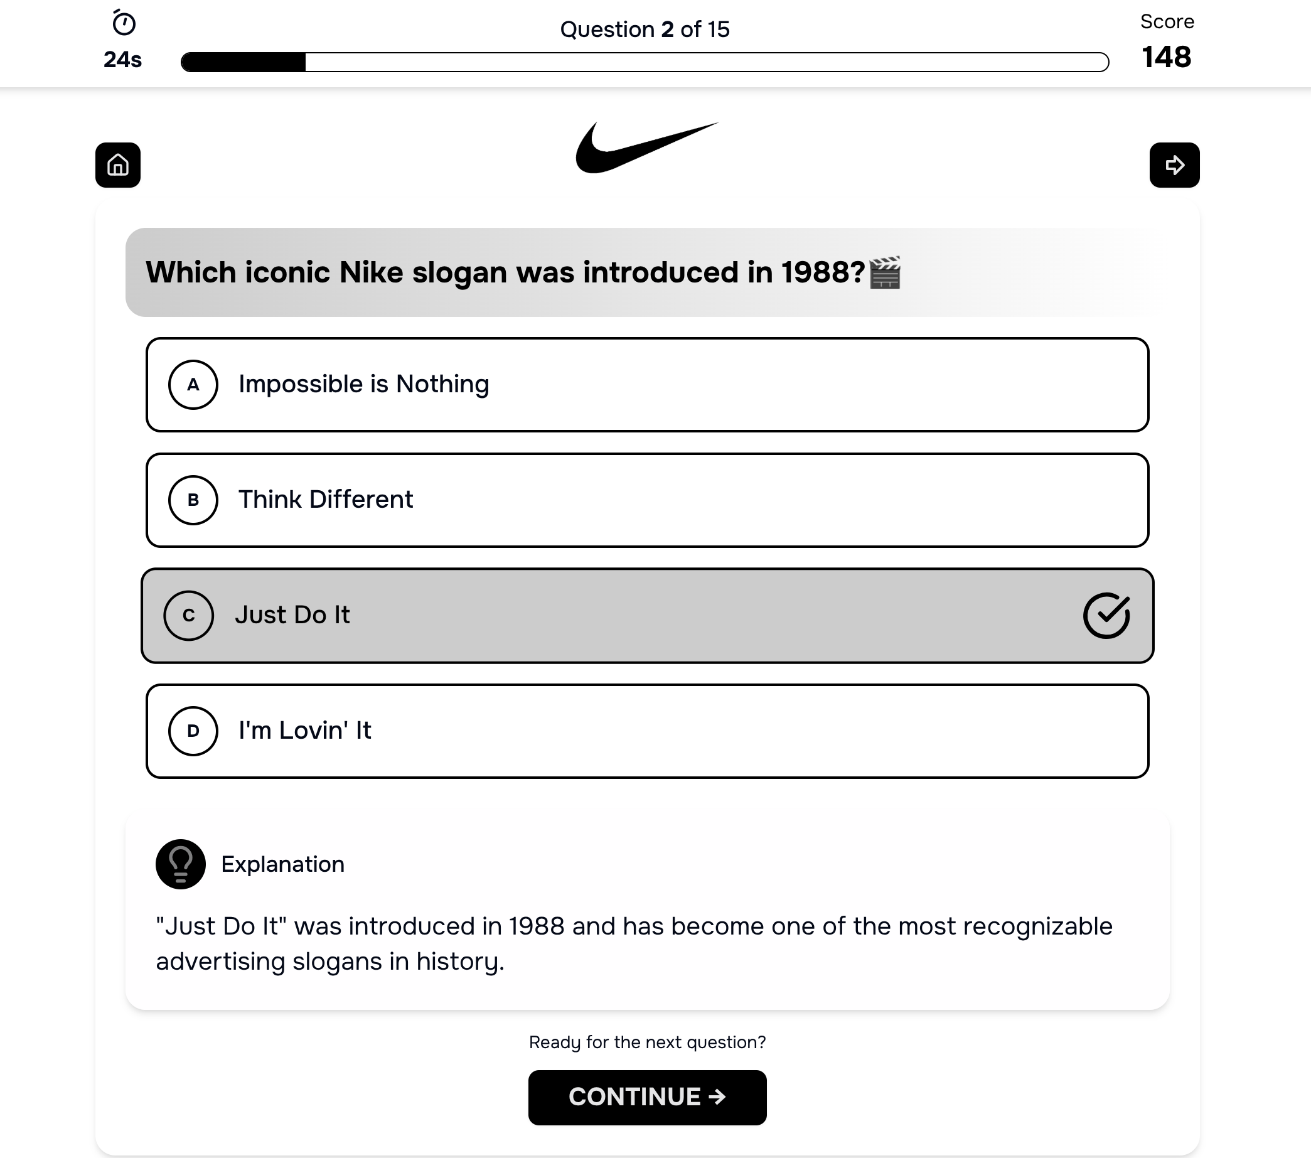Click the 24s timer countdown text

(x=122, y=61)
